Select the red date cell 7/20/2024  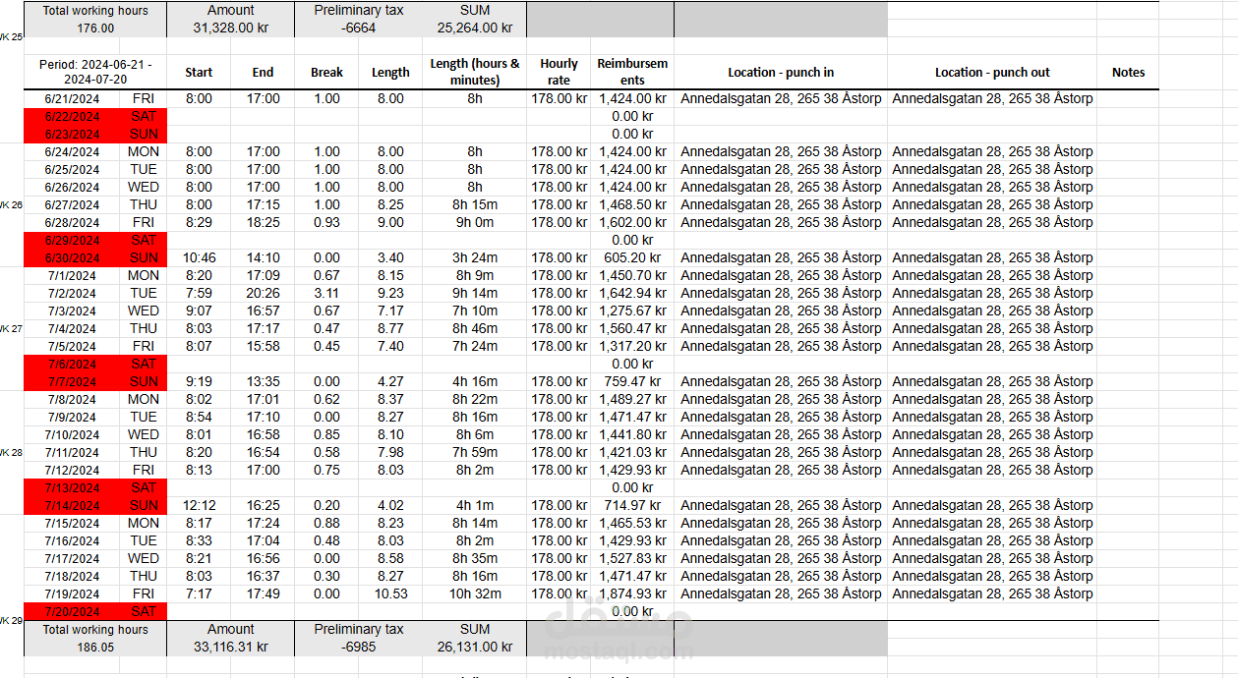(x=72, y=611)
